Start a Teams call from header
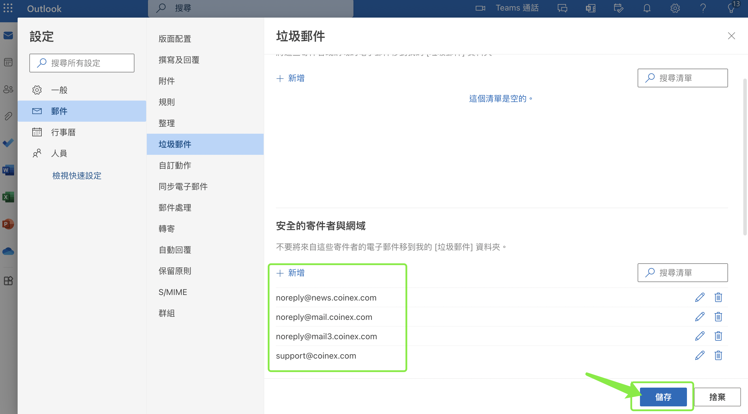The width and height of the screenshot is (748, 414). 507,8
